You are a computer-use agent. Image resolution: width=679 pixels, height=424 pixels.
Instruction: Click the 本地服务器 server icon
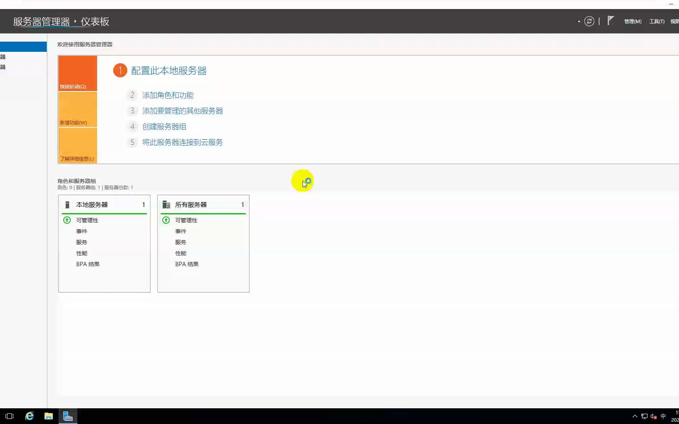(67, 205)
